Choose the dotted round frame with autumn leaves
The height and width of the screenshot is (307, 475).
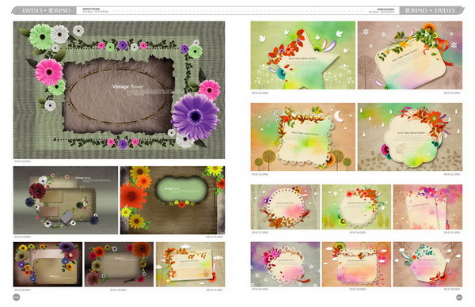[285, 207]
